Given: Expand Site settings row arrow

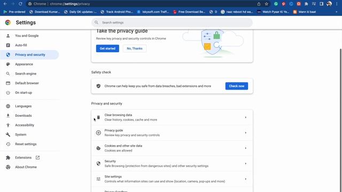Looking at the screenshot, I should 246,179.
